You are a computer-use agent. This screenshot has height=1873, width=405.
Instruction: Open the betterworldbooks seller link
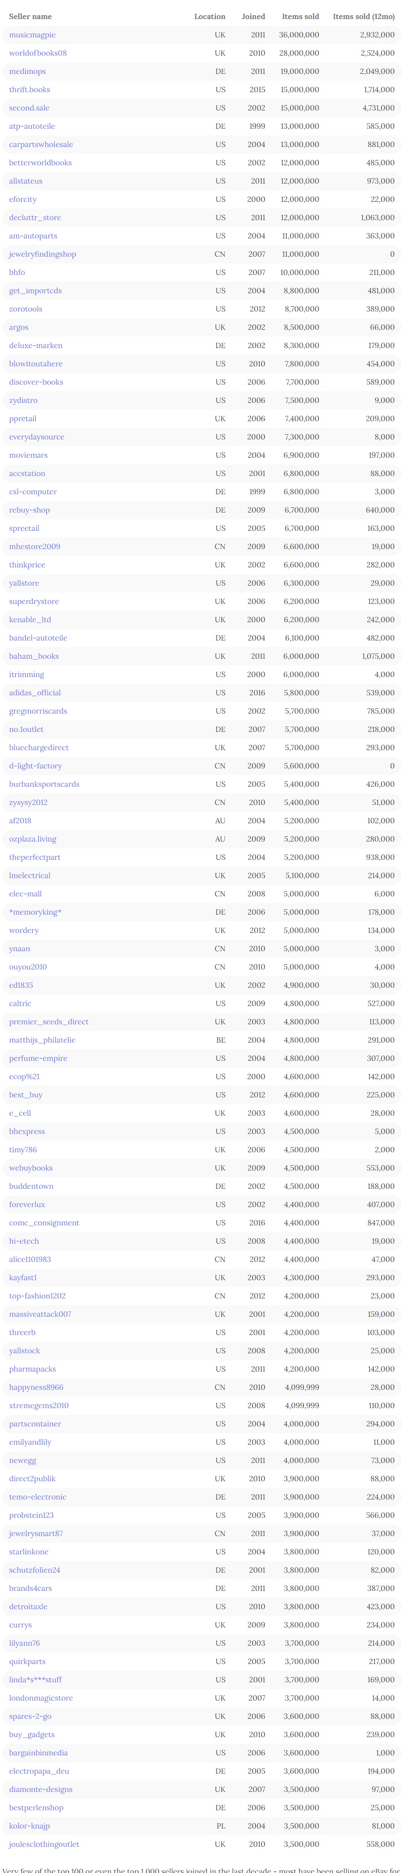(40, 163)
